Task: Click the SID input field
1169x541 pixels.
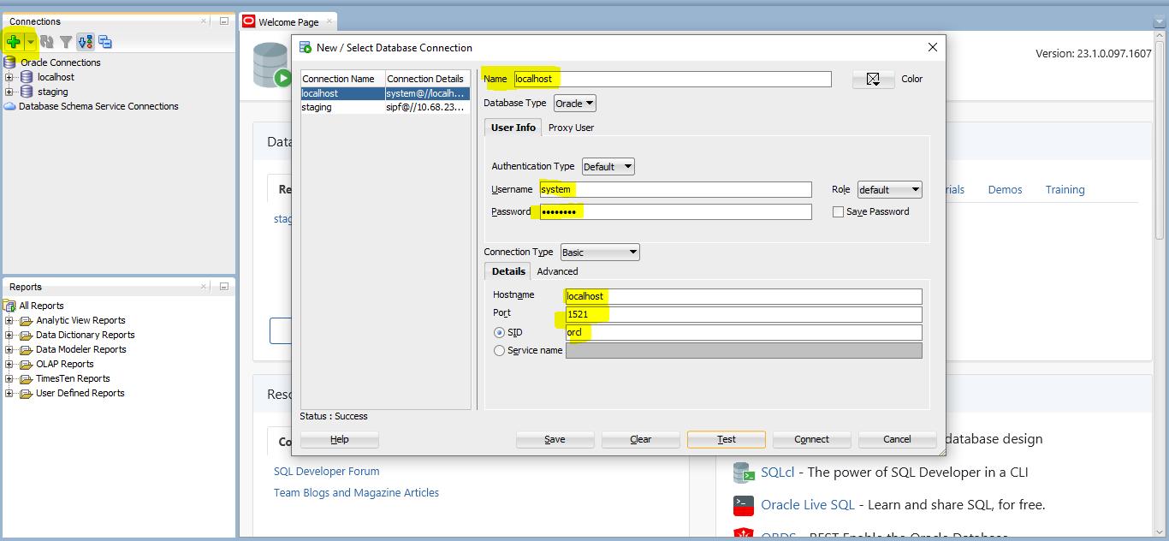Action: point(744,332)
